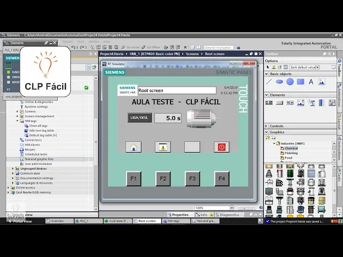Click the Undo toolbar icon
This screenshot has width=343, height=257.
(x=73, y=47)
